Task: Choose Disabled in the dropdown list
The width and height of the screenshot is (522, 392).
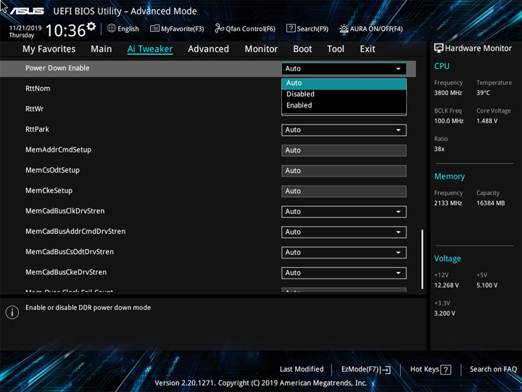Action: 344,94
